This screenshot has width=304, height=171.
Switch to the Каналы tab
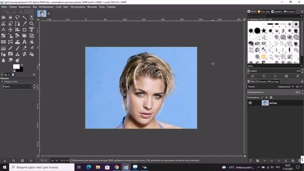(262, 82)
